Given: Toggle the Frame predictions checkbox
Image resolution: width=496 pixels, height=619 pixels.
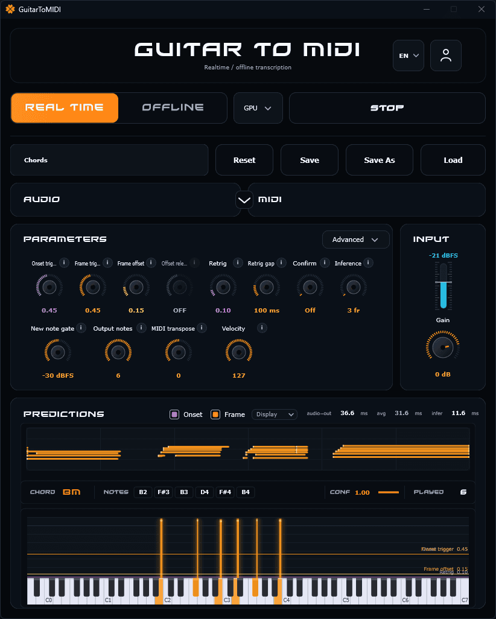Looking at the screenshot, I should (215, 414).
